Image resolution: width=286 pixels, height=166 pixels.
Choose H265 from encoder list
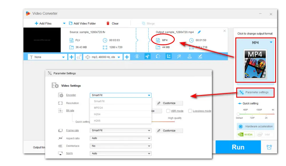tap(121, 121)
